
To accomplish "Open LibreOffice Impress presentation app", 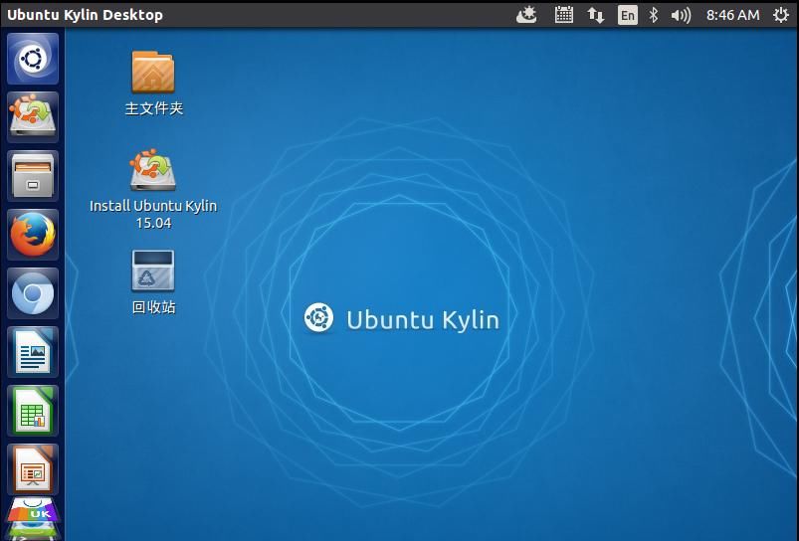I will pyautogui.click(x=33, y=468).
